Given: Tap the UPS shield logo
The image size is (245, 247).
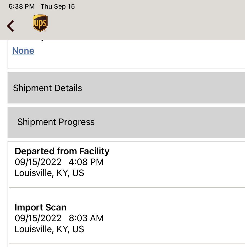Looking at the screenshot, I should pyautogui.click(x=40, y=23).
